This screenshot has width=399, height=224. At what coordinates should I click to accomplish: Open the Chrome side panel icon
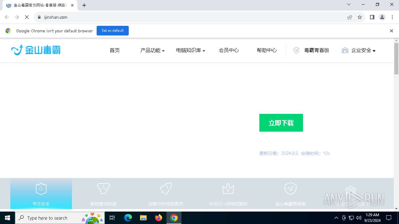372,17
